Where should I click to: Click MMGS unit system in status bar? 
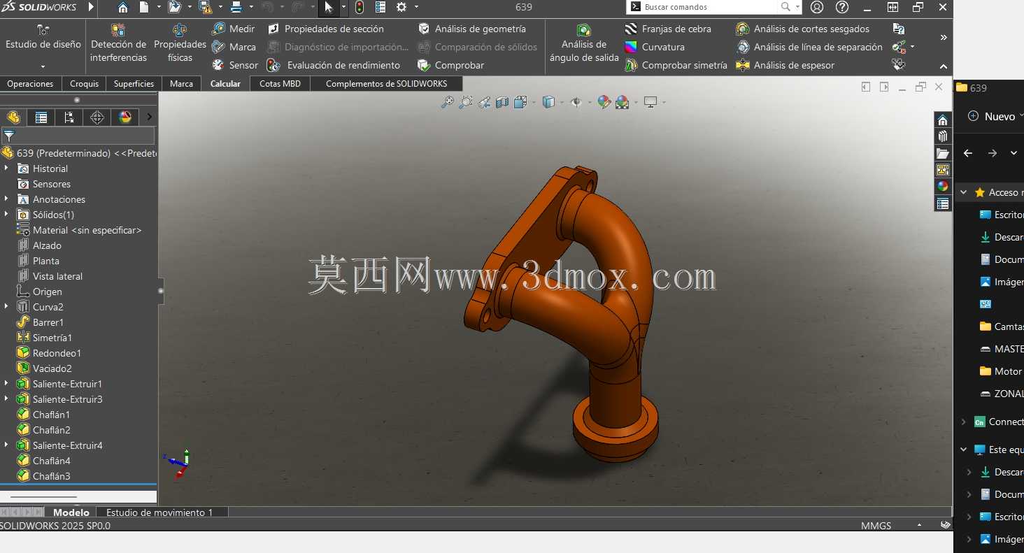pyautogui.click(x=876, y=526)
